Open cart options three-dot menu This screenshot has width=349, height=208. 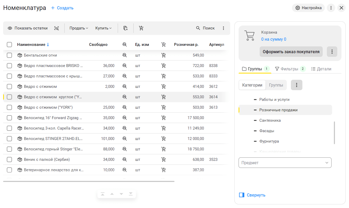332,52
